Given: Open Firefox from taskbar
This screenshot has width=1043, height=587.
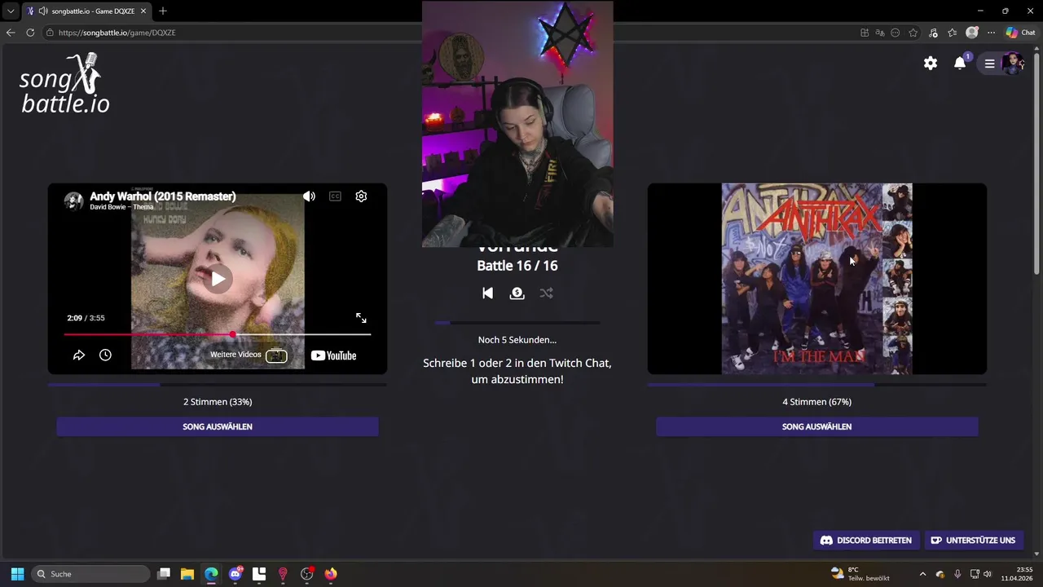Looking at the screenshot, I should [x=331, y=574].
